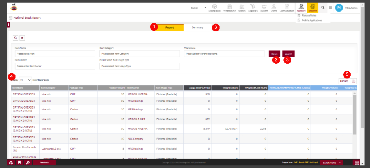Open the records per page dropdown
The height and width of the screenshot is (168, 370).
(x=25, y=80)
